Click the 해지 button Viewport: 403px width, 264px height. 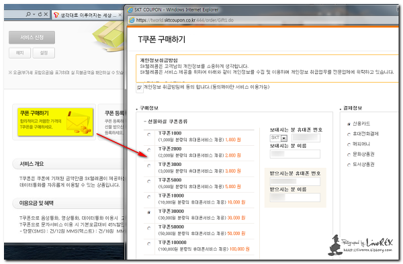[x=19, y=53]
